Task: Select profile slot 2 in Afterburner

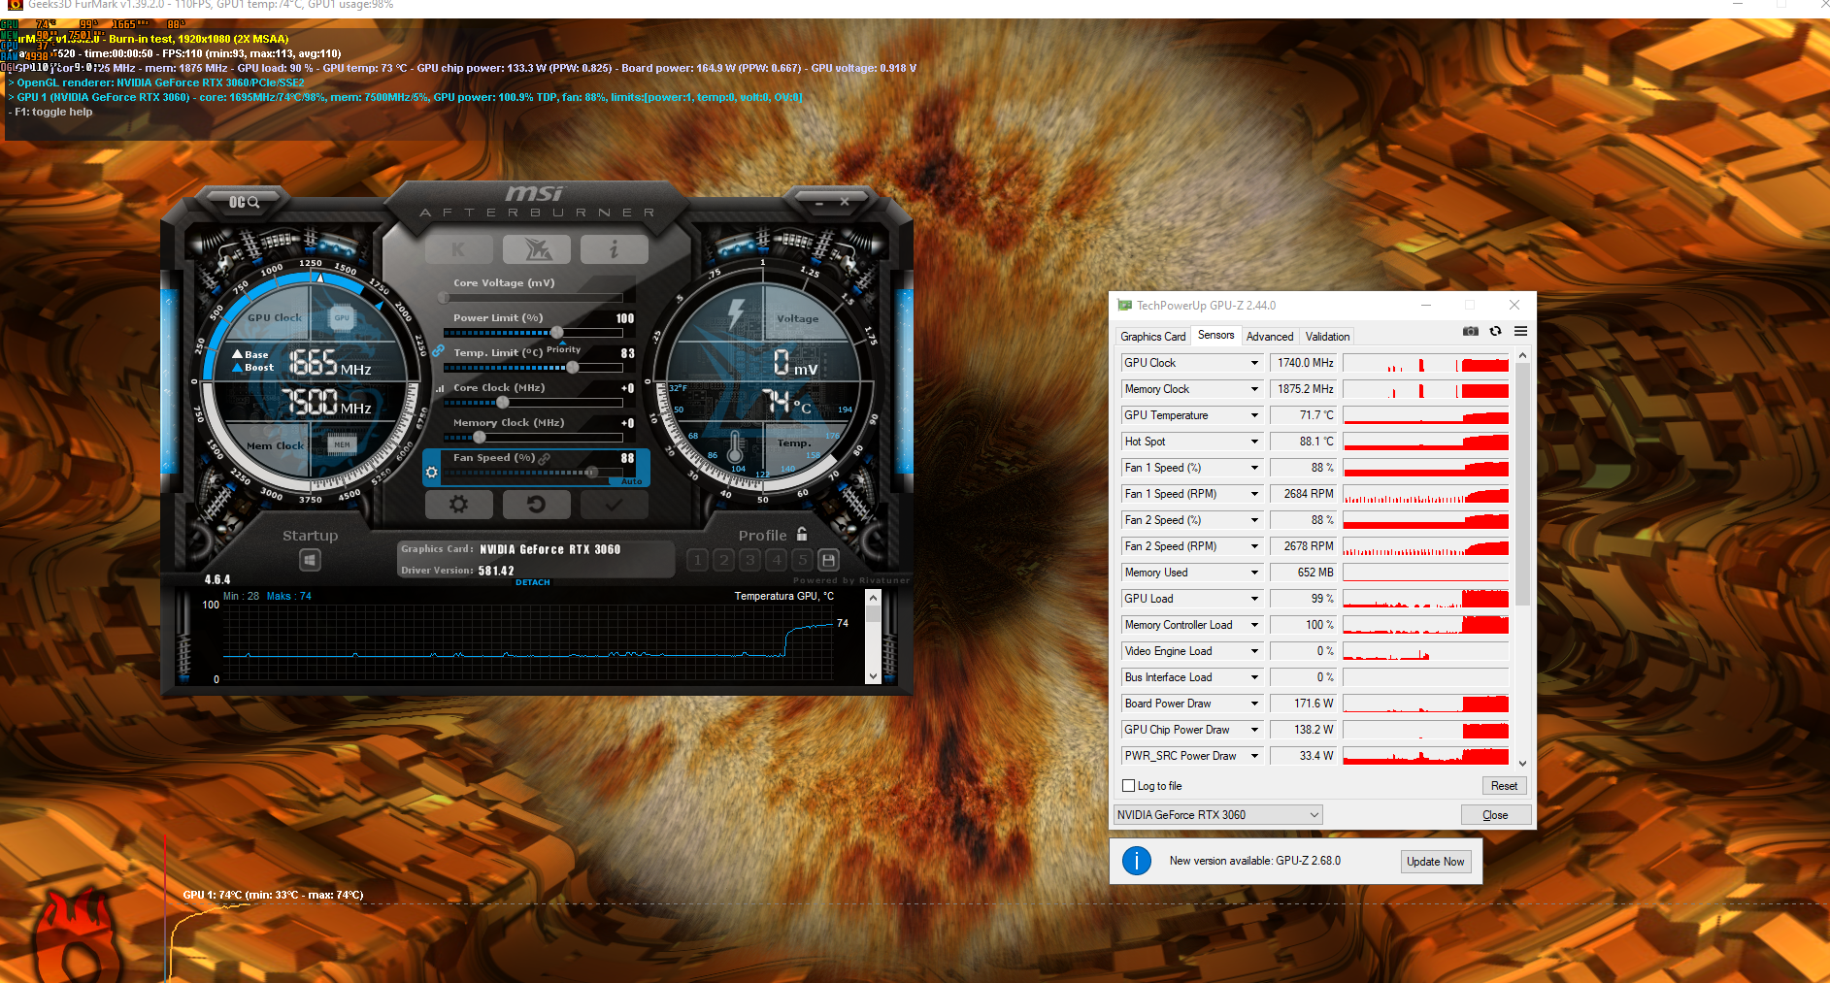Action: coord(723,560)
